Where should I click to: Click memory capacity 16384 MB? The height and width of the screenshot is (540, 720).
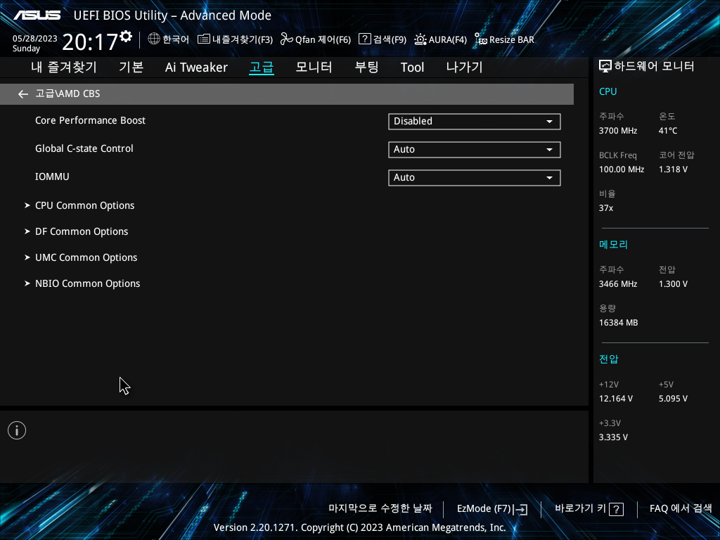point(619,323)
